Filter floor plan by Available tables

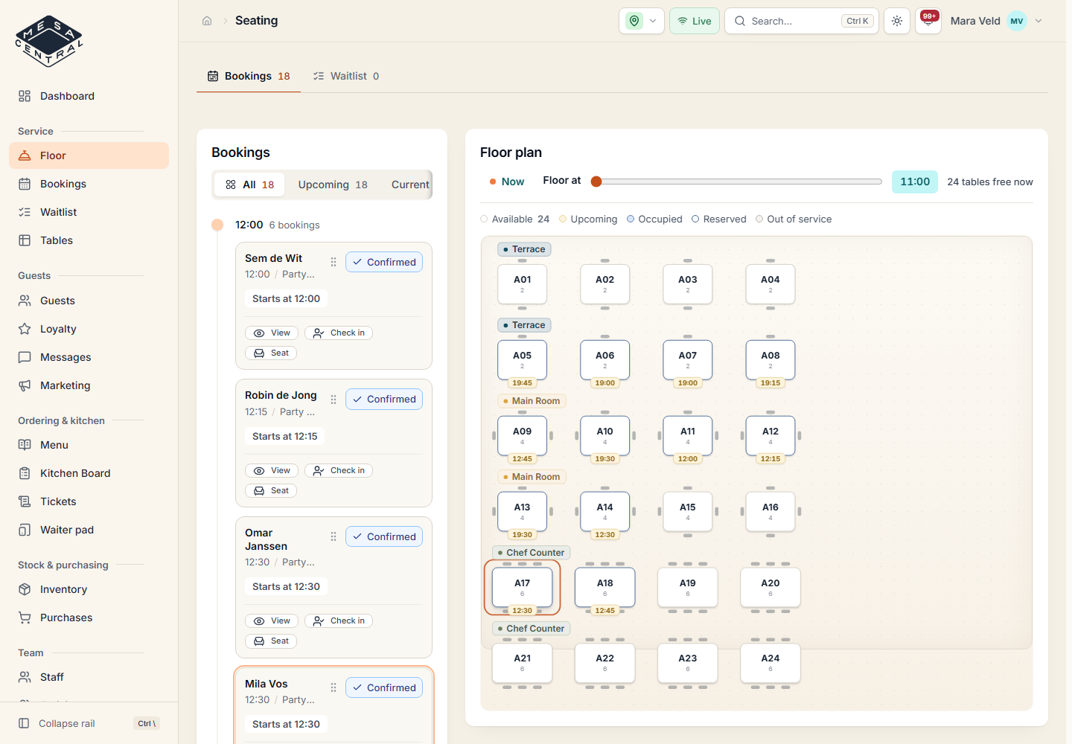pos(515,219)
